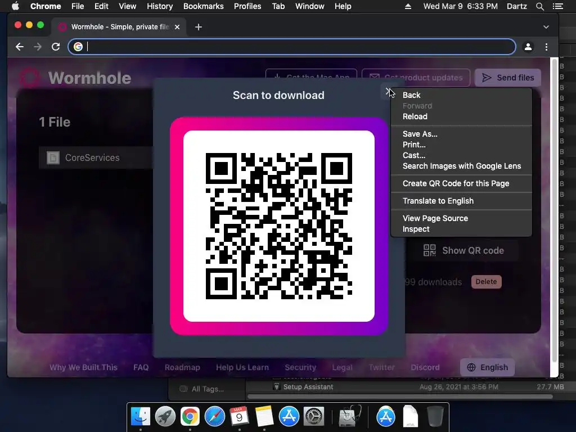Click the CoreServices file icon

coord(53,157)
